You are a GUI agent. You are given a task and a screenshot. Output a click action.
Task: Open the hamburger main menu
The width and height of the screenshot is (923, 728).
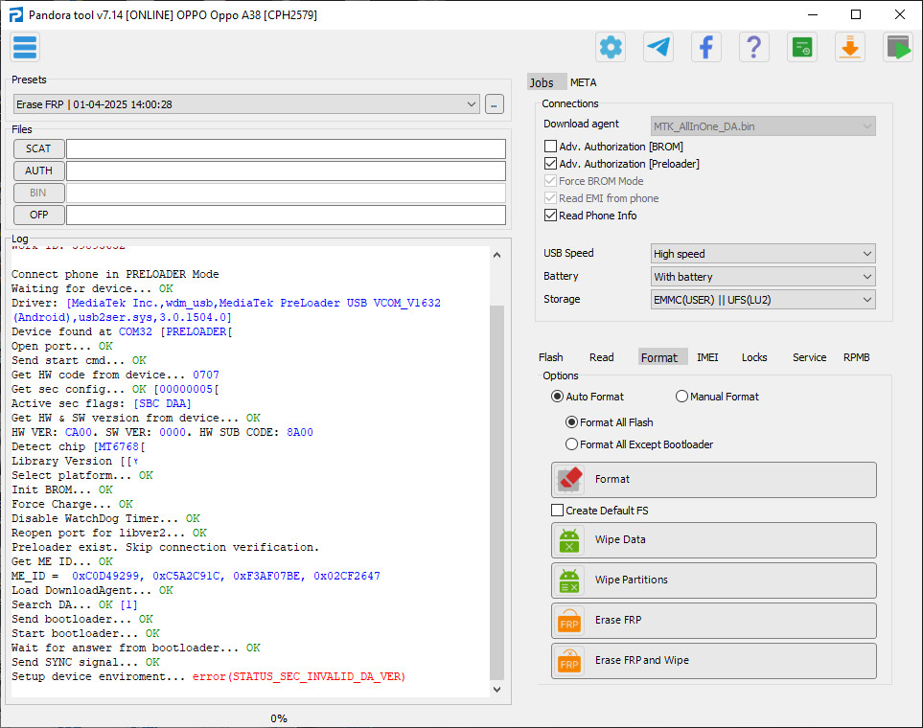coord(25,48)
